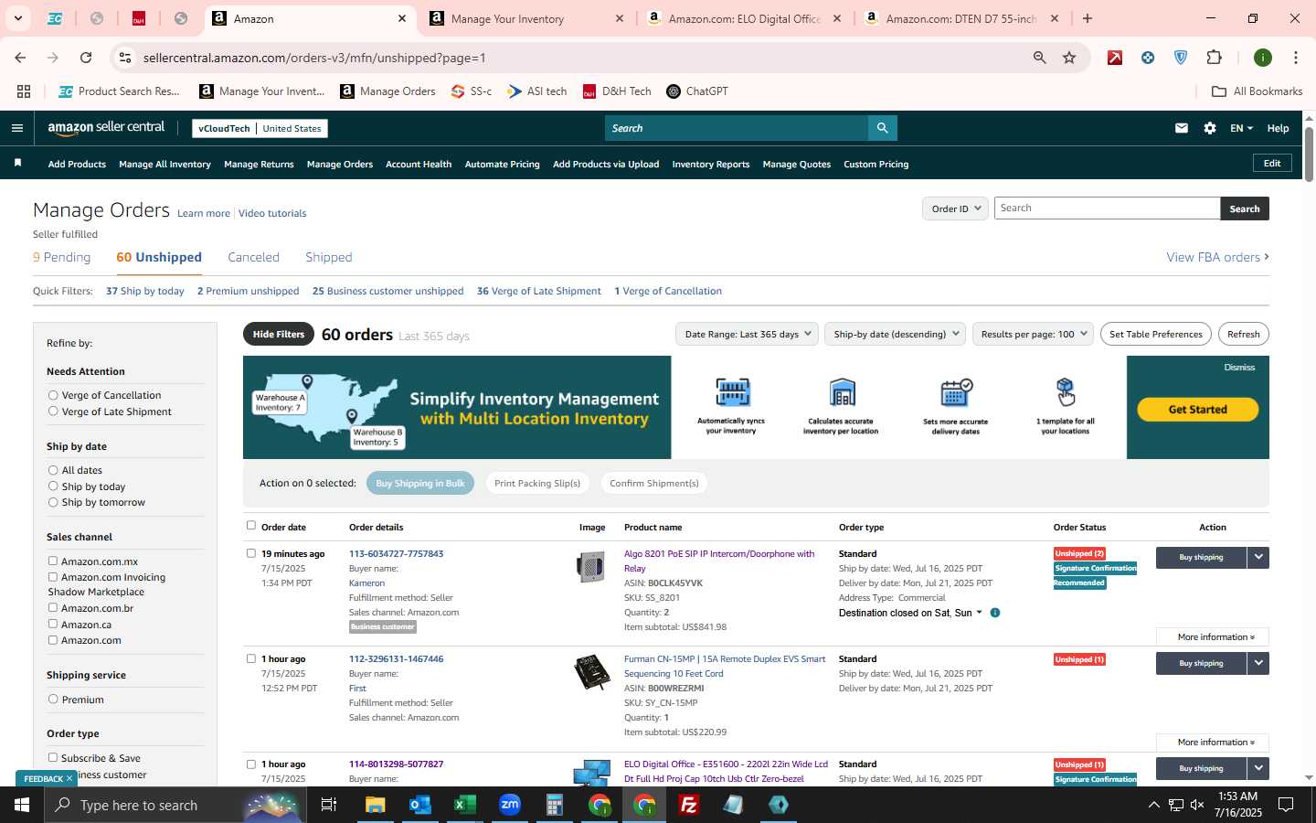Select the Ship by tomorrow radio button

53,502
